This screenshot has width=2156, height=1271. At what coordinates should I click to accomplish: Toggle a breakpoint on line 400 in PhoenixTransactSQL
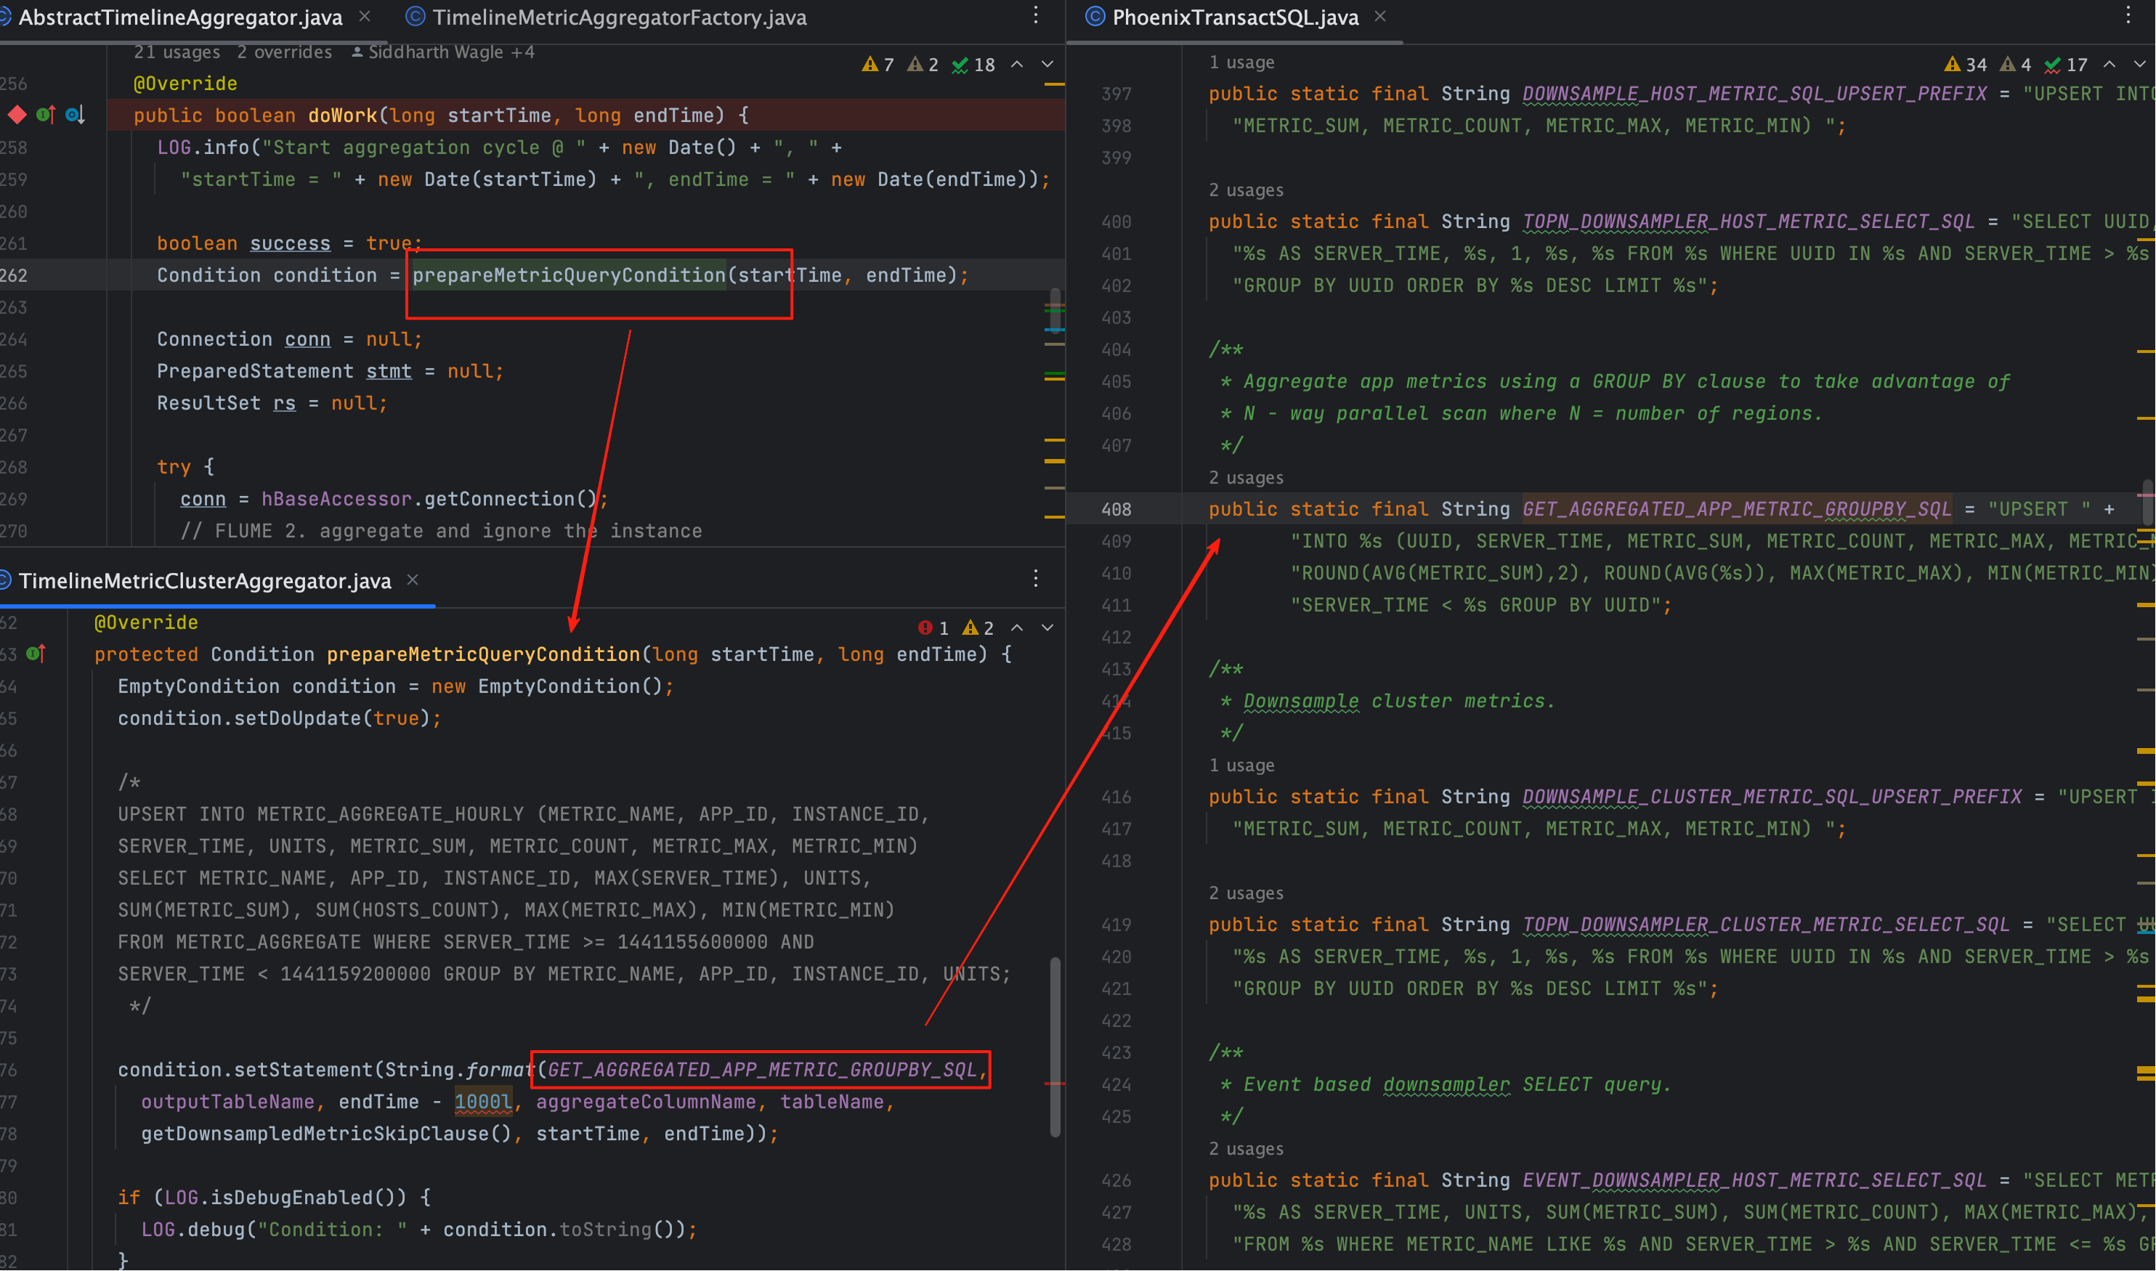[x=1116, y=222]
